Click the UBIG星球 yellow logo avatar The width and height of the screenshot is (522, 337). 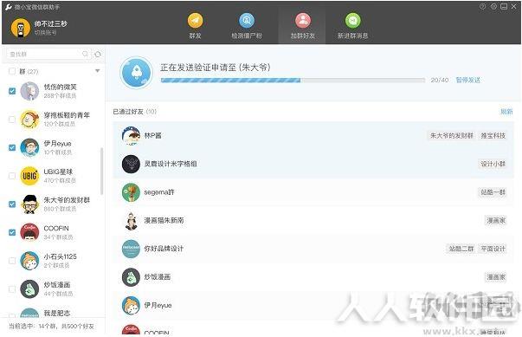pyautogui.click(x=29, y=176)
